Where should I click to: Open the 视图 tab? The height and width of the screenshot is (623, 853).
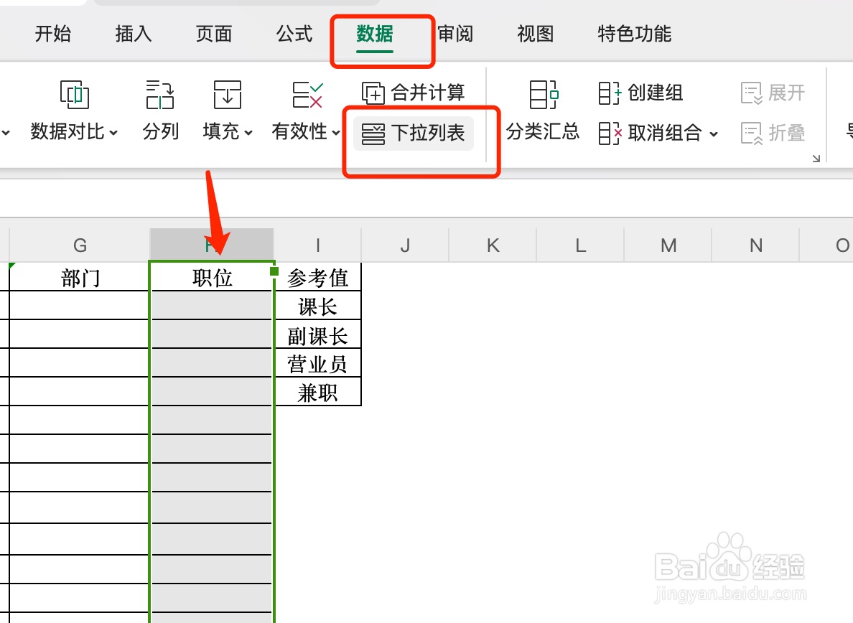536,34
